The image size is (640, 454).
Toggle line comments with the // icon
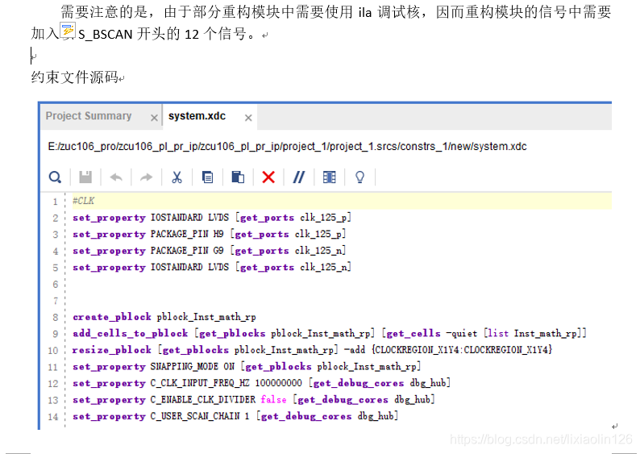299,177
